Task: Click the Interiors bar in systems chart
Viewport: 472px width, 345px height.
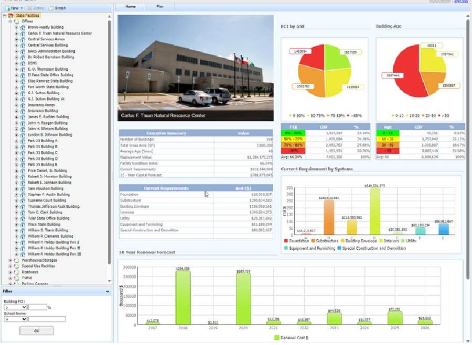Action: pyautogui.click(x=374, y=212)
